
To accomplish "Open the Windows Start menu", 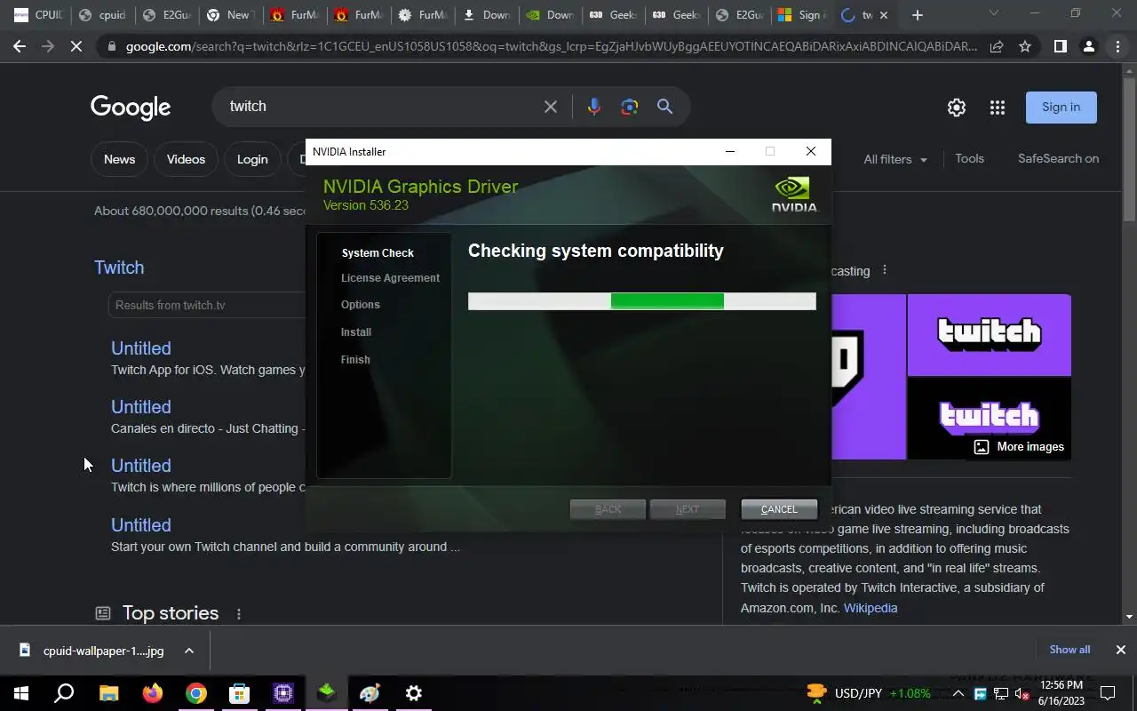I will 20,693.
